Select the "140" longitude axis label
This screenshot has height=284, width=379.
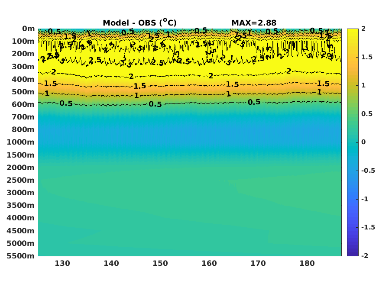click(111, 263)
